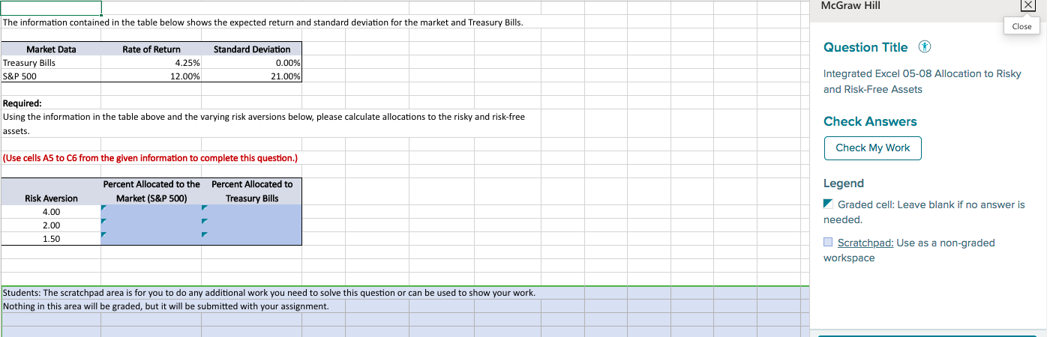Click the McGraw Hill panel title
The height and width of the screenshot is (337, 1050).
coord(850,5)
